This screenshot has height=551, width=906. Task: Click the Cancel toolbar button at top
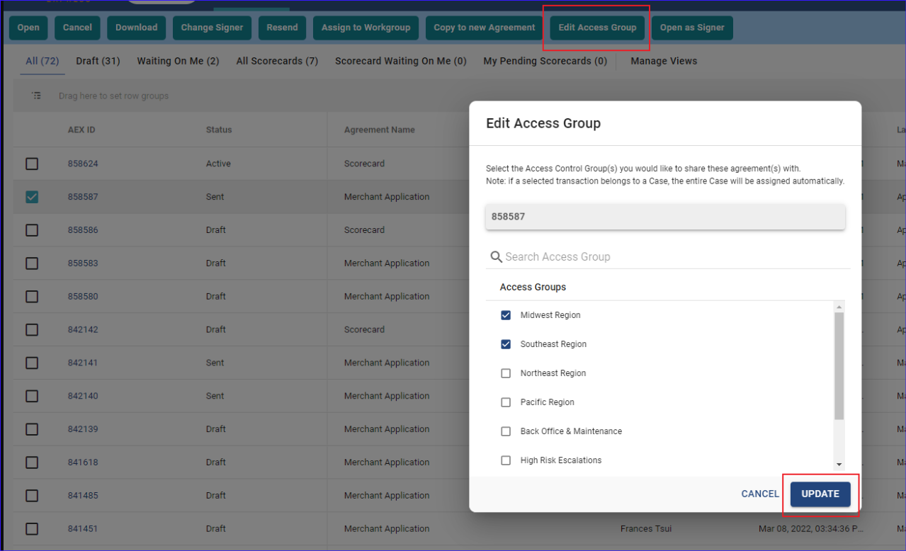tap(77, 28)
